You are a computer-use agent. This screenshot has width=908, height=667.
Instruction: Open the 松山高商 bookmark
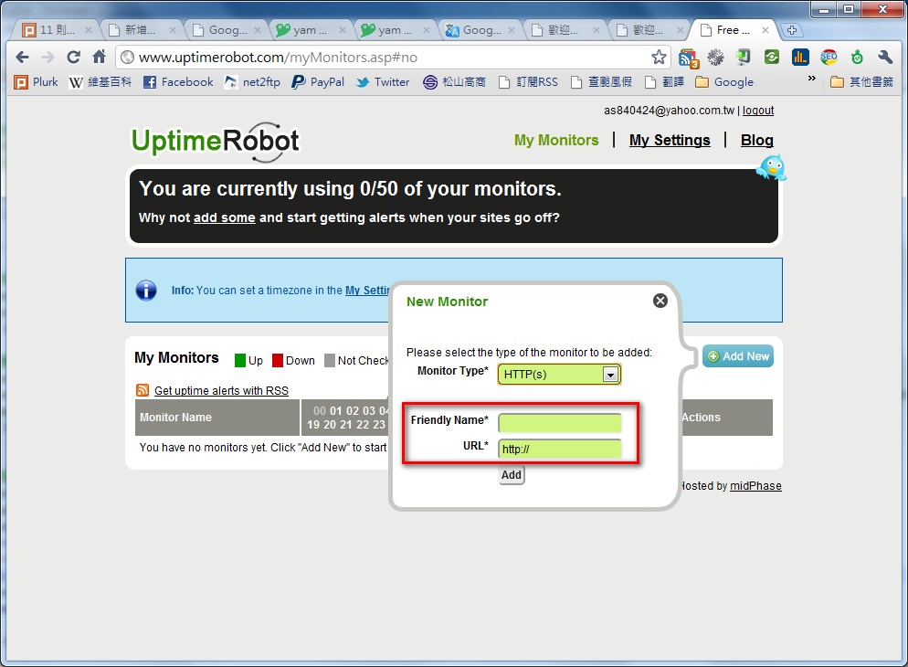[x=454, y=82]
